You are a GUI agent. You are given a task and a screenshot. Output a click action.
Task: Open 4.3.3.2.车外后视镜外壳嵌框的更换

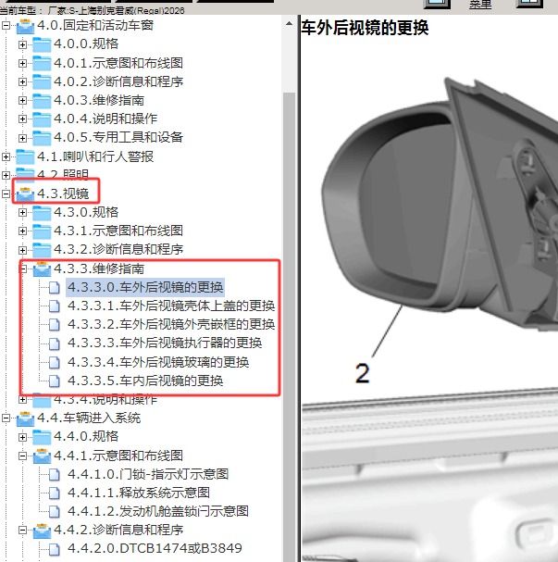pyautogui.click(x=171, y=325)
